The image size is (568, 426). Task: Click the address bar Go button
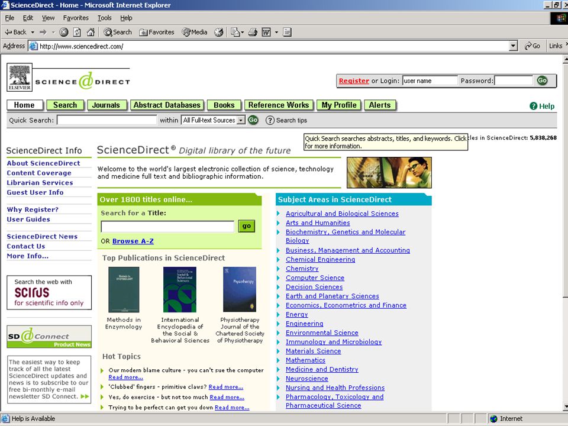pyautogui.click(x=532, y=46)
